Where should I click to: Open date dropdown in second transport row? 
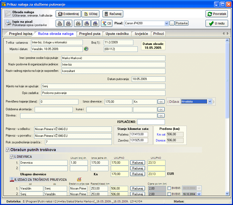[x=199, y=194]
